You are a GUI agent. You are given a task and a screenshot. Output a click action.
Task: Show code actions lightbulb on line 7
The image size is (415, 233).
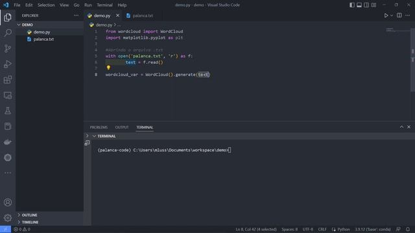click(x=108, y=68)
